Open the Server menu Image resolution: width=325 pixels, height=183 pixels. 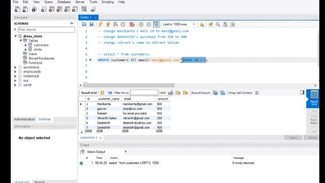(80, 2)
